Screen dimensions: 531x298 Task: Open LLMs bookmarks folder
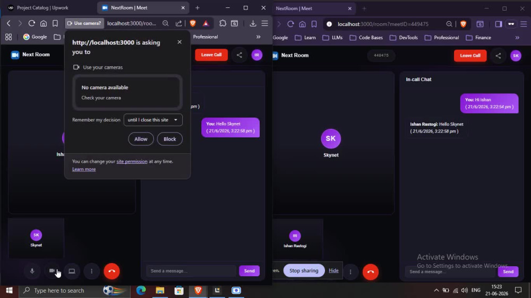332,38
